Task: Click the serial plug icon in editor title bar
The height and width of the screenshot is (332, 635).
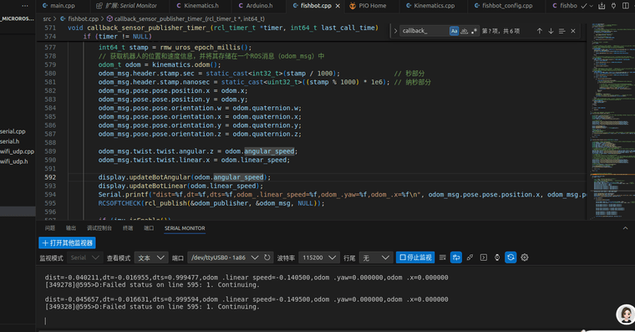Action: click(x=613, y=6)
